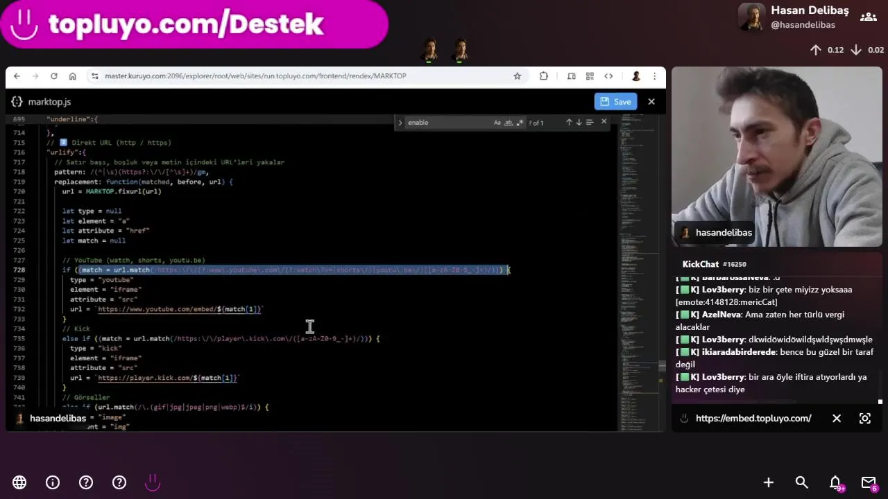
Task: Click the KickChat #16250 header
Action: [714, 264]
